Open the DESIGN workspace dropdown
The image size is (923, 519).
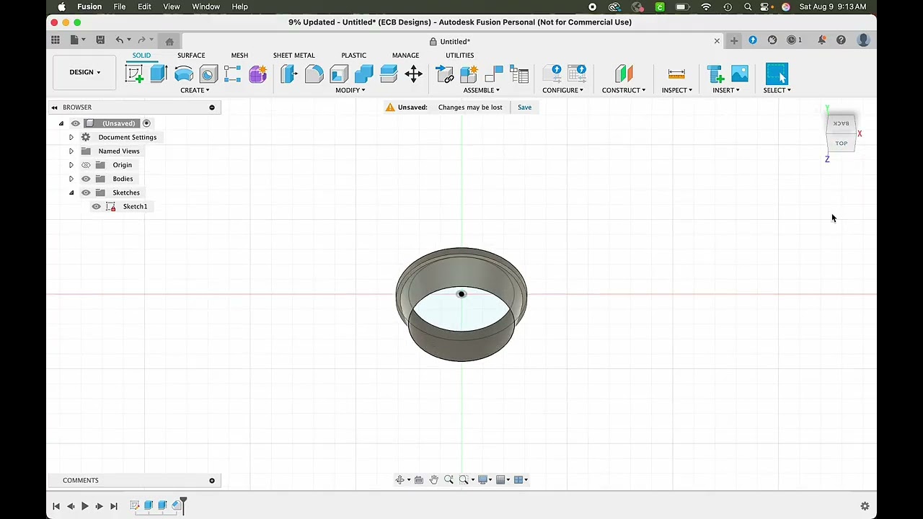(84, 72)
